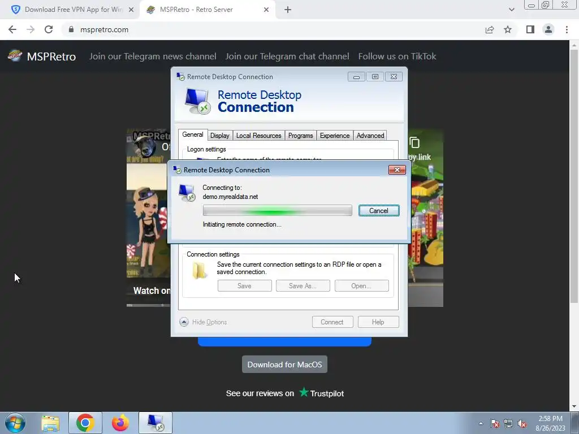The image size is (579, 434).
Task: Select the Experience tab
Action: (x=335, y=136)
